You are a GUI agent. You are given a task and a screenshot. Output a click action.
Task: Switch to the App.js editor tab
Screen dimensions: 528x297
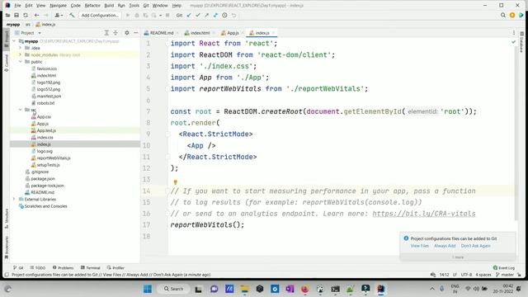pos(230,33)
